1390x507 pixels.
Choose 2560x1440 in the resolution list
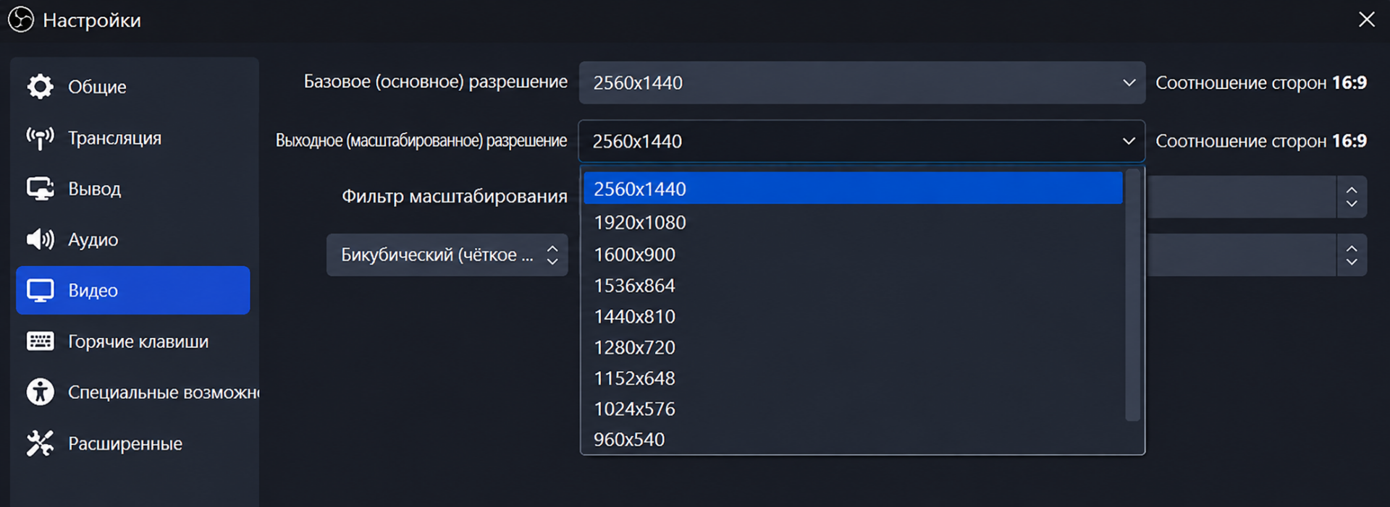pos(853,188)
